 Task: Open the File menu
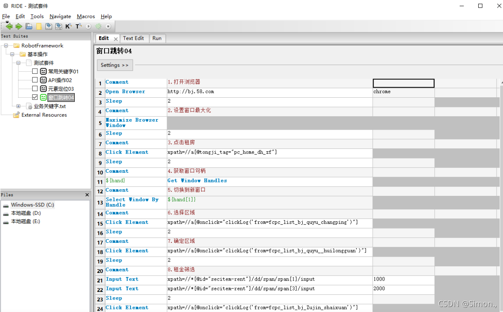[x=6, y=16]
